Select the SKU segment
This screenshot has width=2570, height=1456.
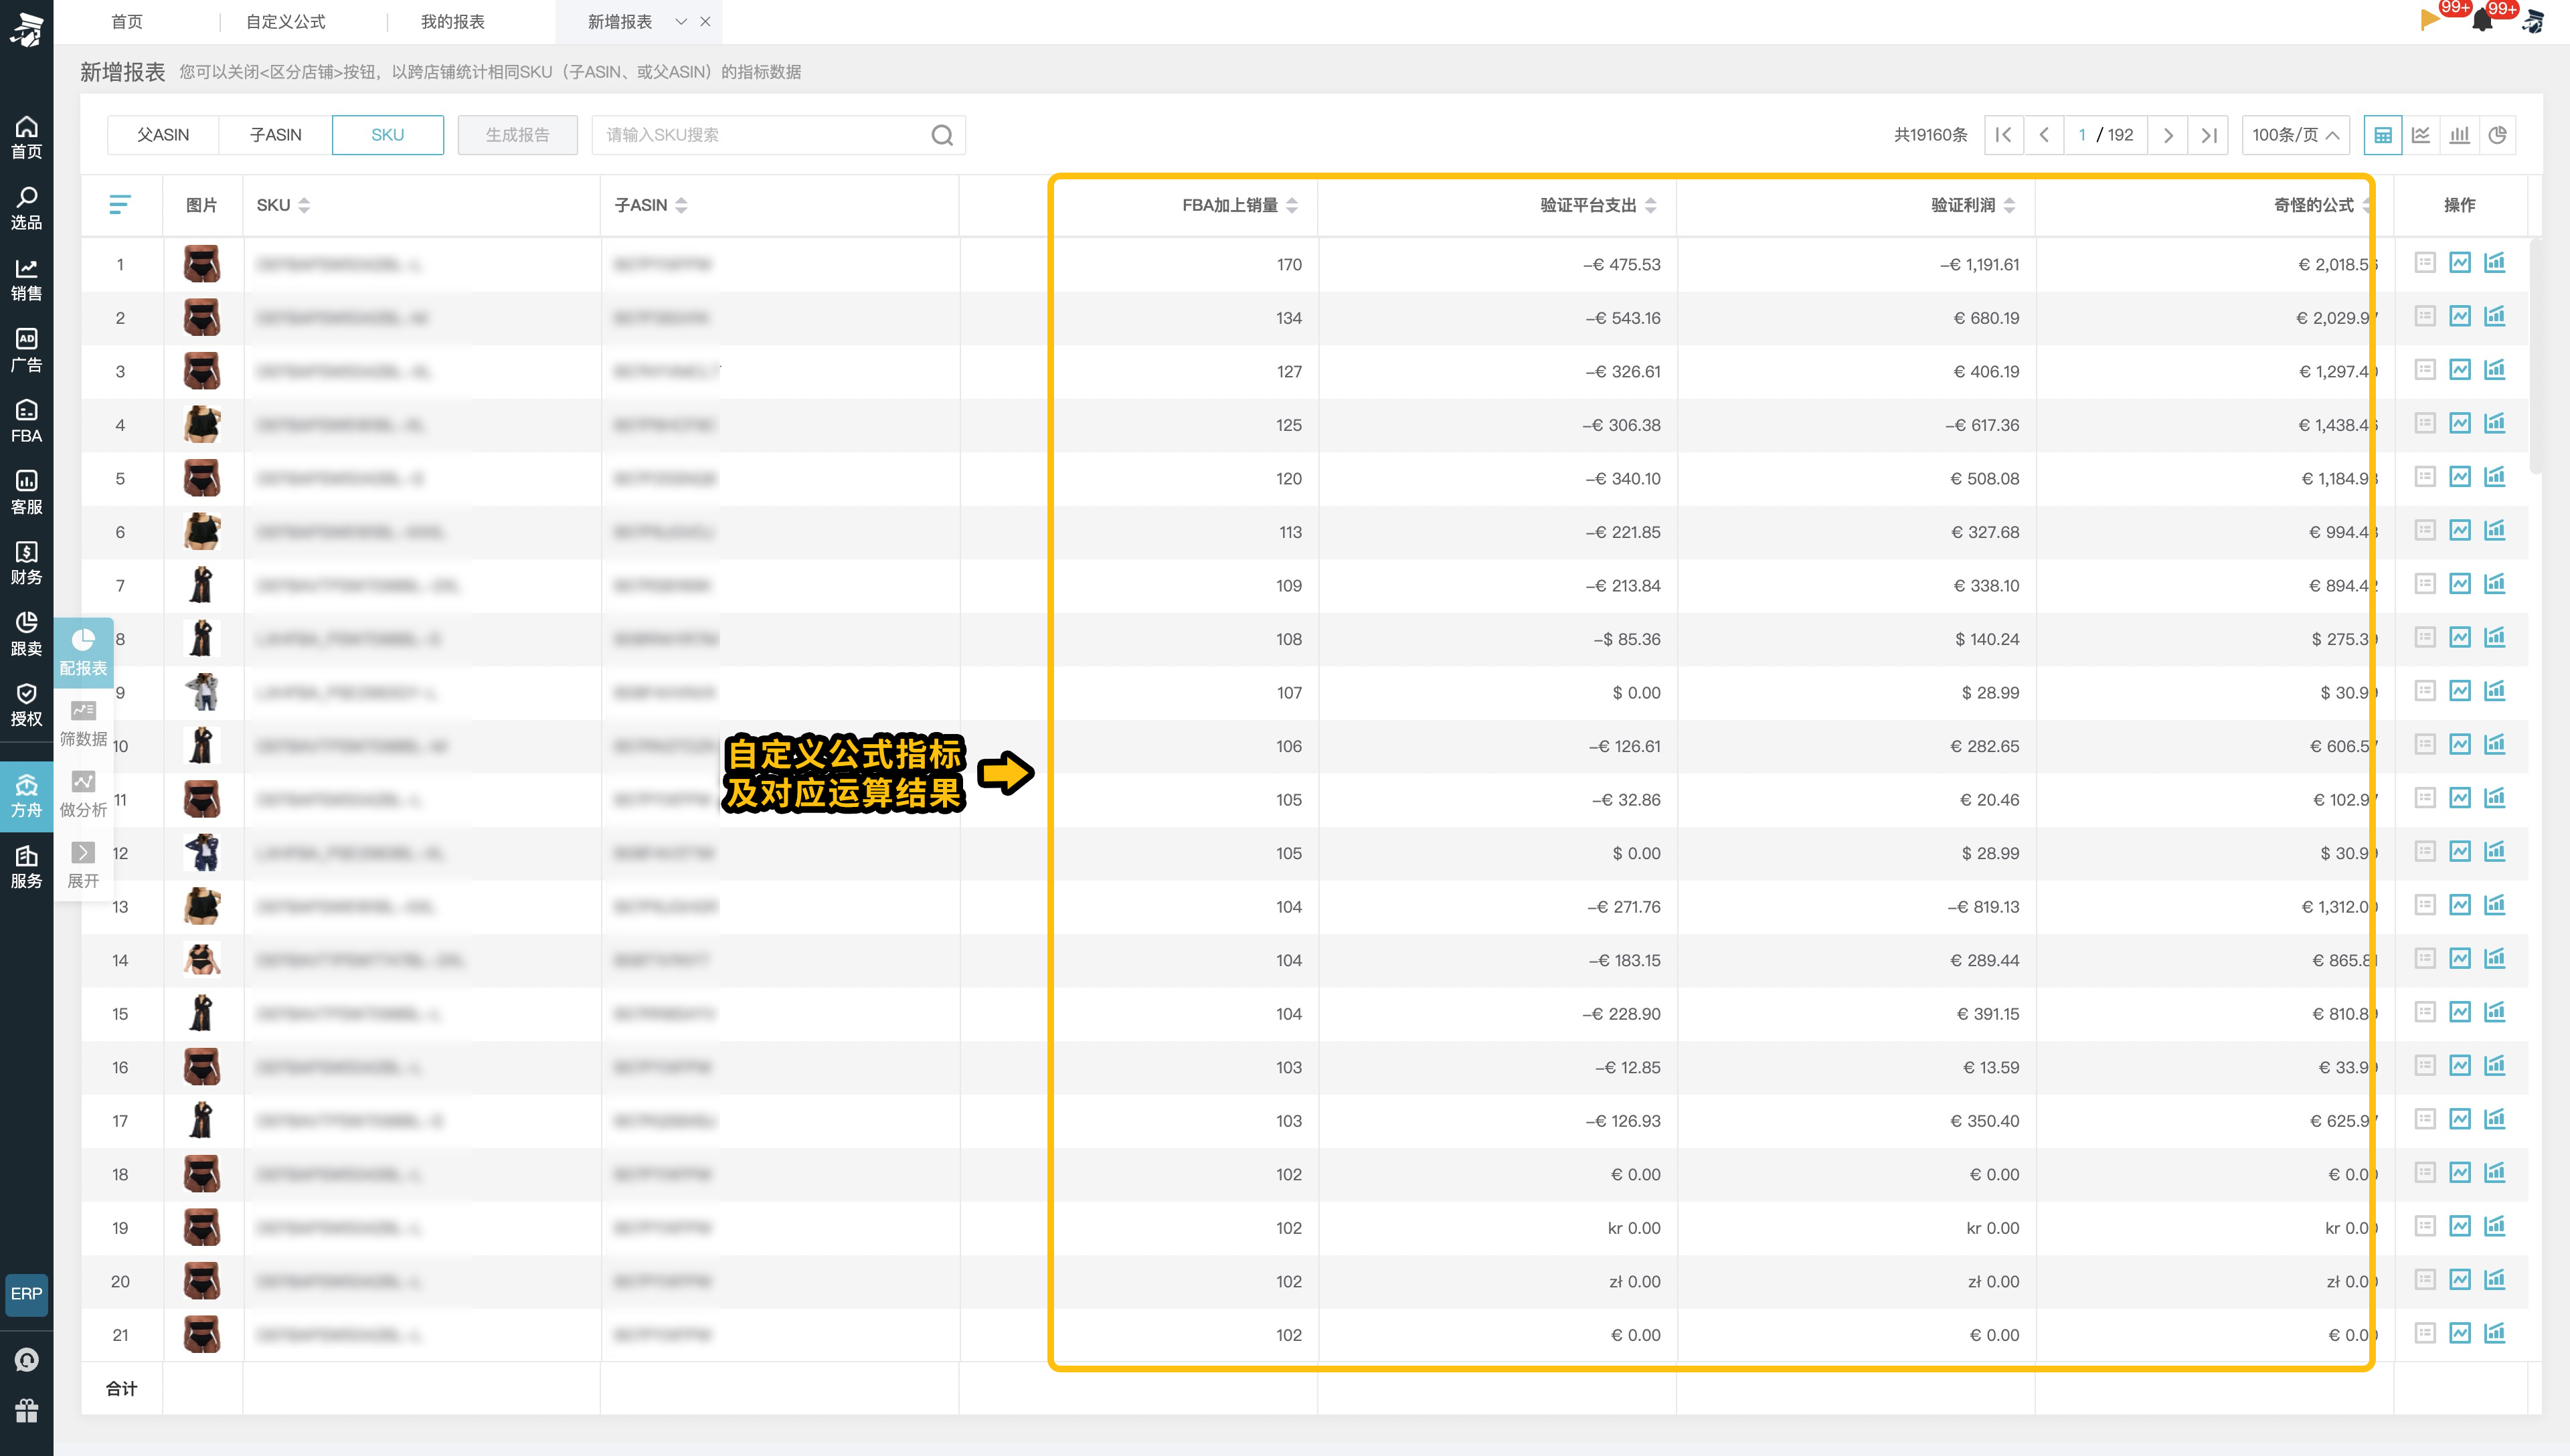point(388,135)
